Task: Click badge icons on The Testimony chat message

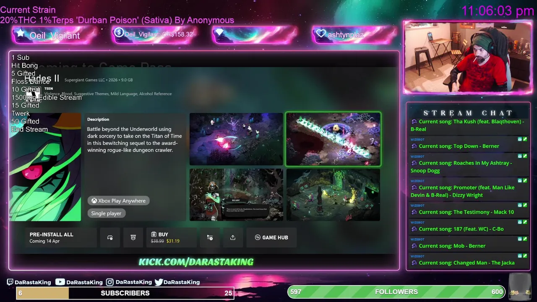Action: [522, 205]
